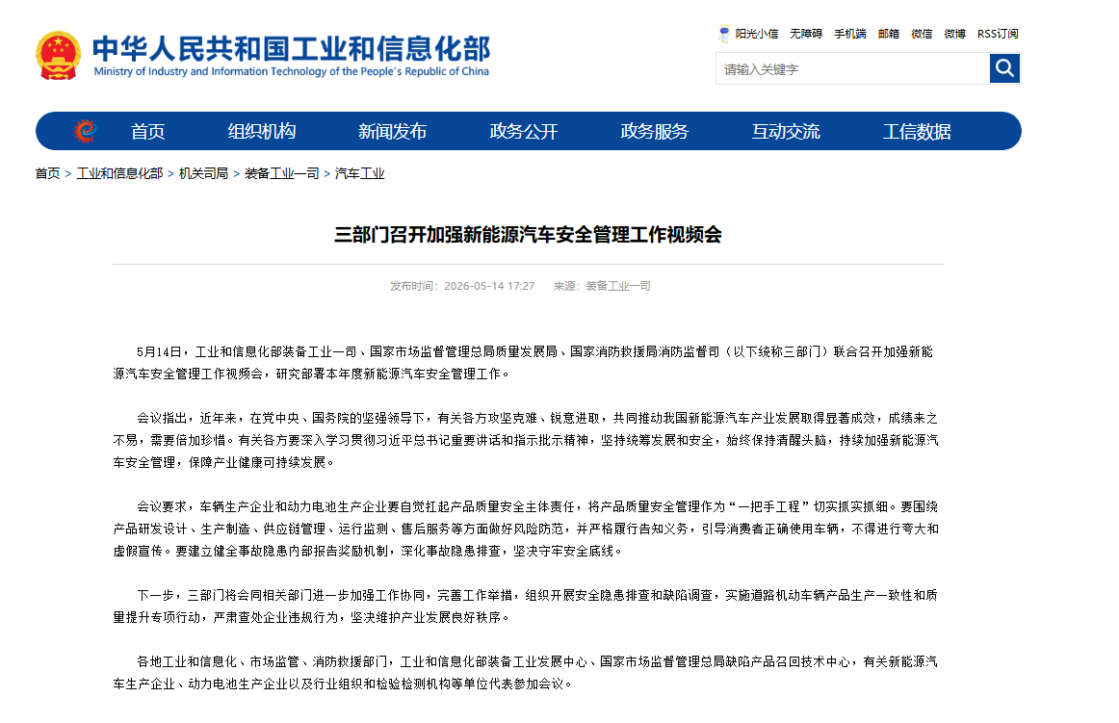Click publish time 2026-05-14 17:27
This screenshot has height=723, width=1119.
(x=489, y=286)
